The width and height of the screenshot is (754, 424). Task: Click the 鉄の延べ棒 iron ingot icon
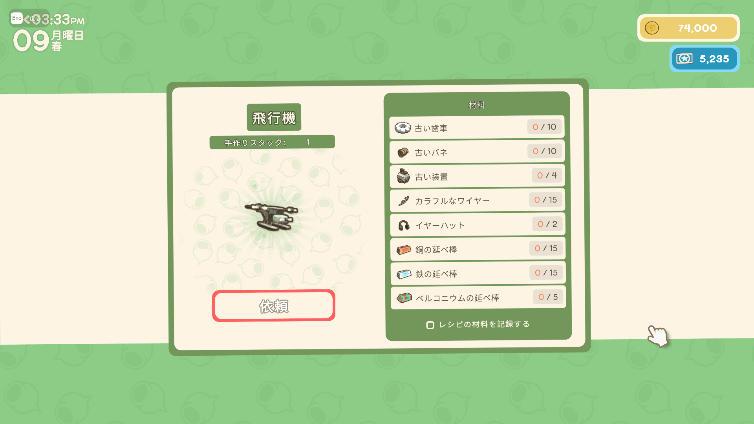pyautogui.click(x=404, y=274)
